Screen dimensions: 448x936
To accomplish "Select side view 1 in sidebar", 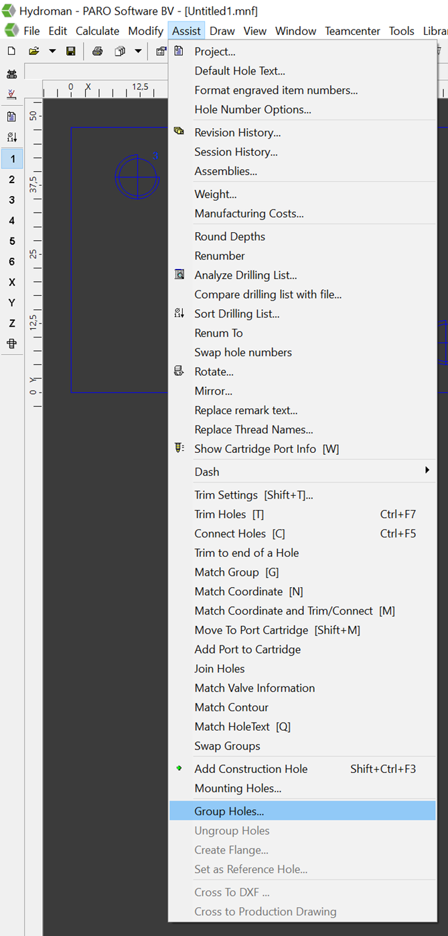I will (11, 159).
